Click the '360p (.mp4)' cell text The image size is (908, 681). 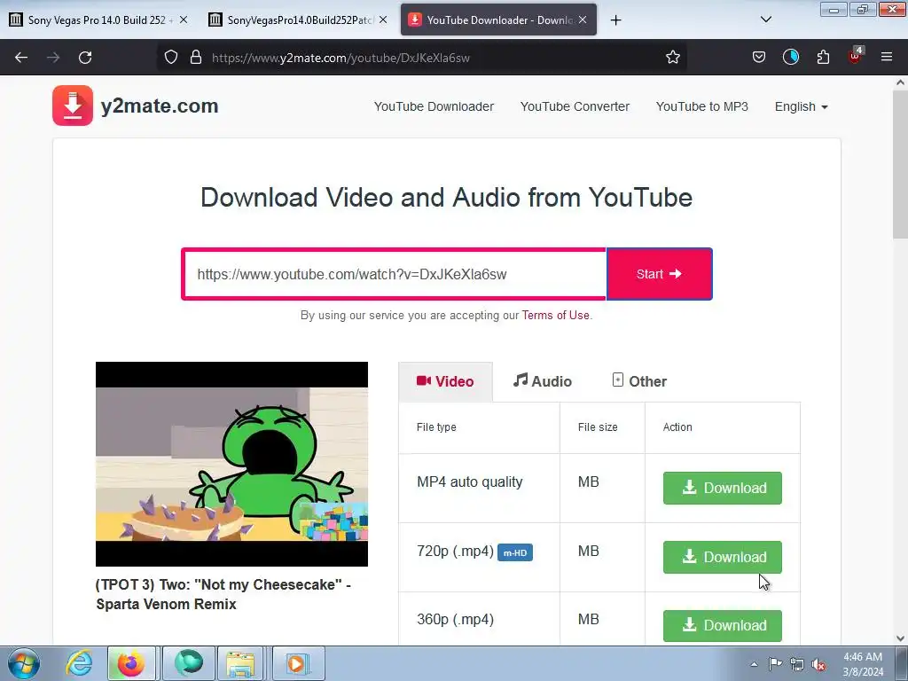click(x=455, y=619)
